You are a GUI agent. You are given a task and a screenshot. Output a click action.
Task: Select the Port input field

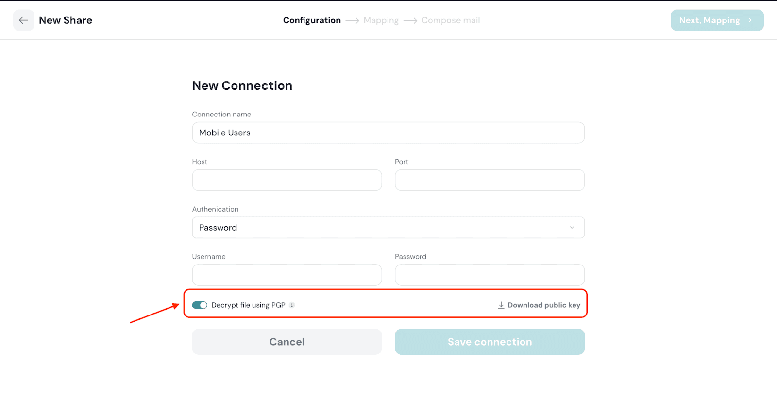[x=490, y=180]
